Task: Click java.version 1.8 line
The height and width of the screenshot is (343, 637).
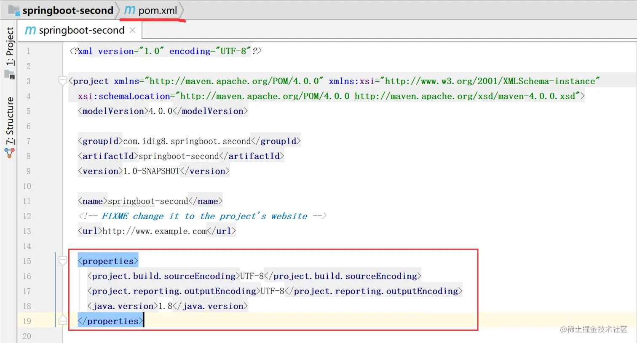Action: pyautogui.click(x=167, y=306)
